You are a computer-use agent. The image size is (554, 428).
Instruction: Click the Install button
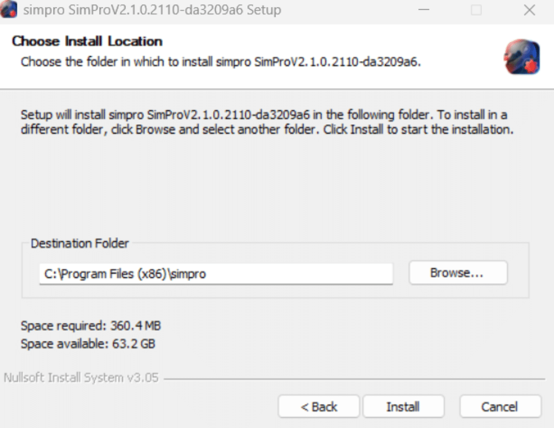click(x=404, y=406)
